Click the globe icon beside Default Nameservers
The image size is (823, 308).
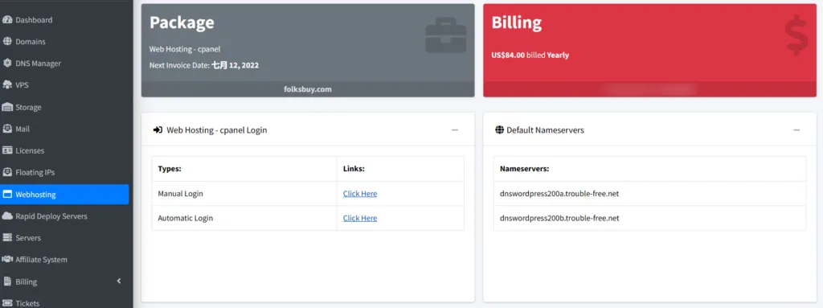[x=499, y=129]
